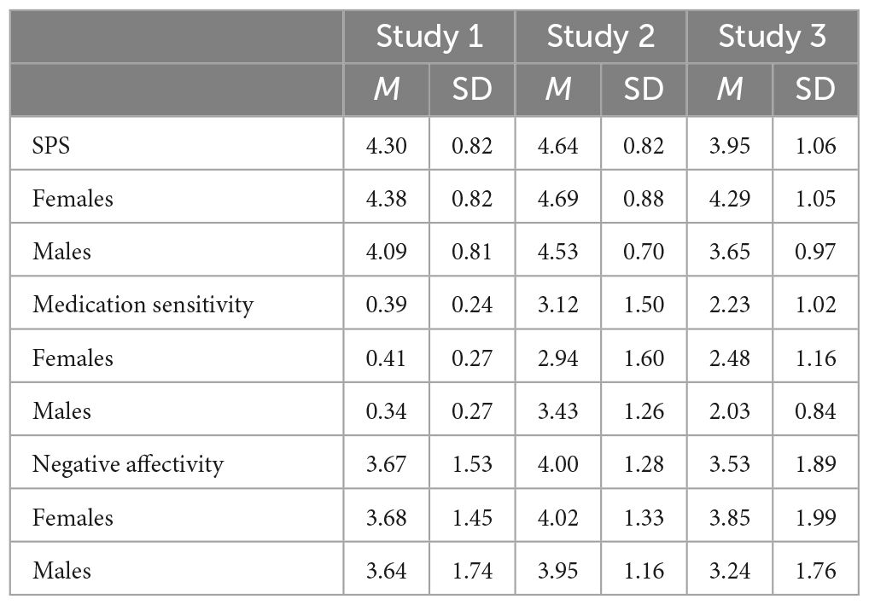Select the cell containing 3.12
The width and height of the screenshot is (869, 605).
(557, 305)
